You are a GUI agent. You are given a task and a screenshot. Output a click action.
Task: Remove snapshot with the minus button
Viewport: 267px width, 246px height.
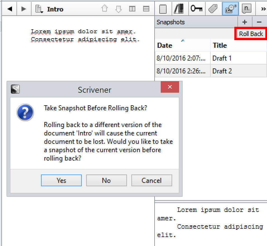click(x=259, y=22)
